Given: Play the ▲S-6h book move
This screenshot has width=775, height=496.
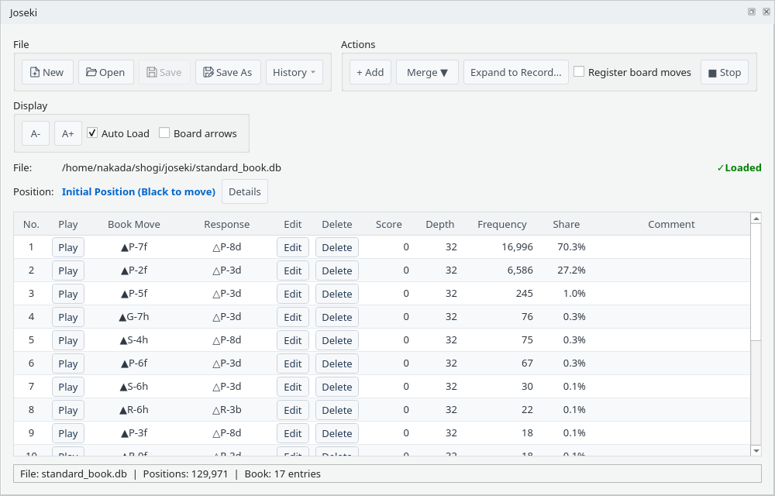Looking at the screenshot, I should [x=68, y=387].
